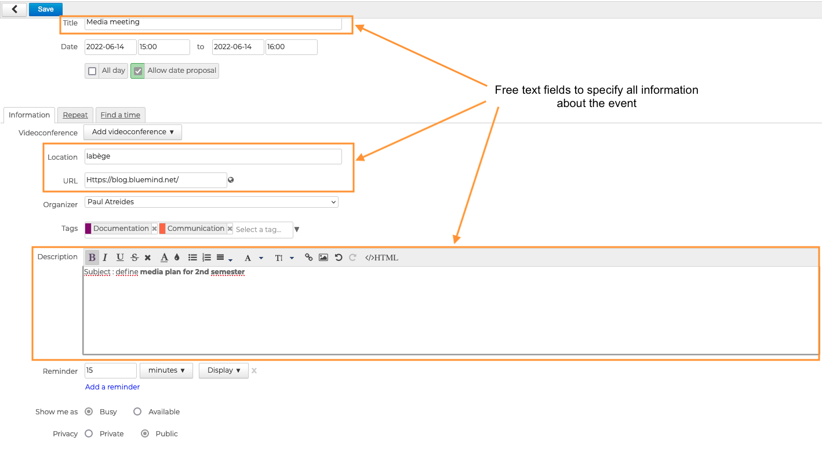Screen dimensions: 822x456
Task: Expand the Organizer selection list
Action: 211,202
